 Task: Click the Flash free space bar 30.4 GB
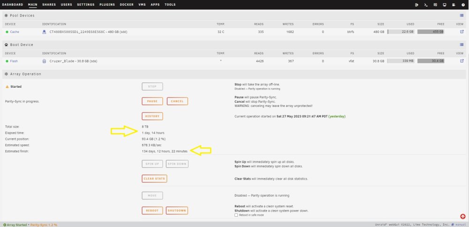coord(431,61)
